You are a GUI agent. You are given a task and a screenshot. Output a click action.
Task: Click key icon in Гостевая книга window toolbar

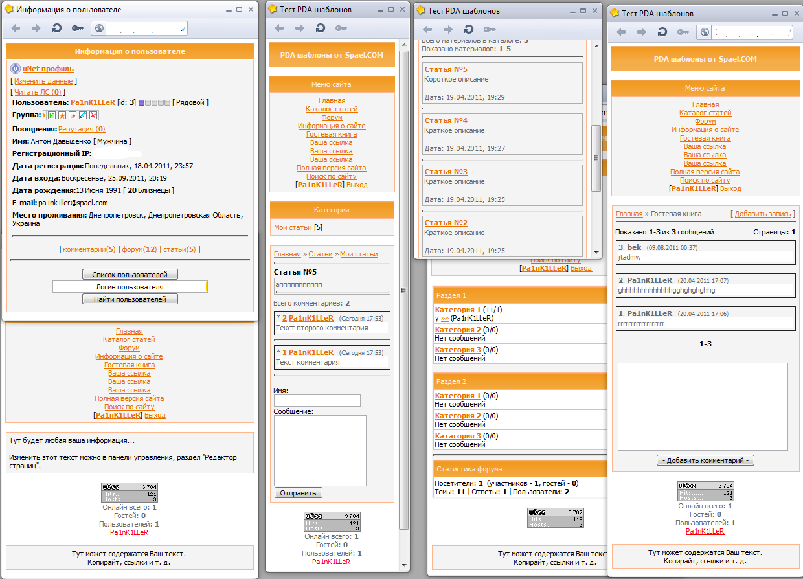tap(683, 32)
